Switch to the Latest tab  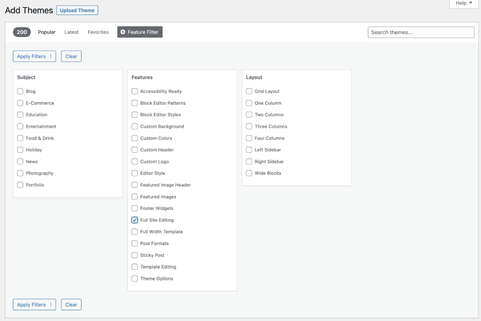[x=71, y=32]
